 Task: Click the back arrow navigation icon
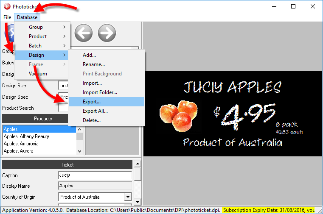[x=84, y=33]
